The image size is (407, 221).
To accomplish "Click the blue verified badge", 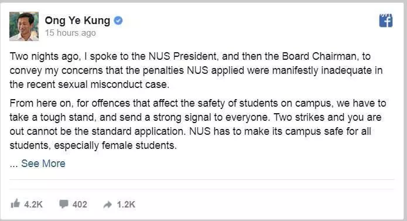I will click(118, 21).
